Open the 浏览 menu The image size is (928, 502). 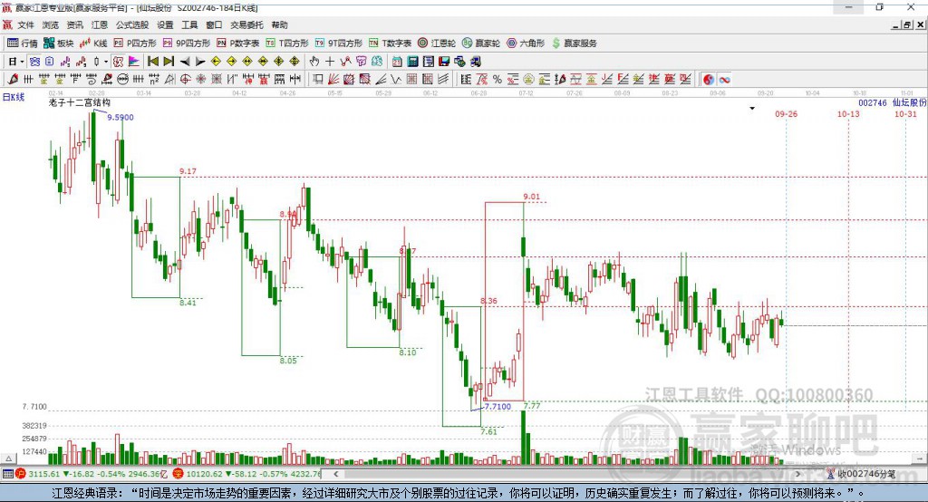coord(51,24)
